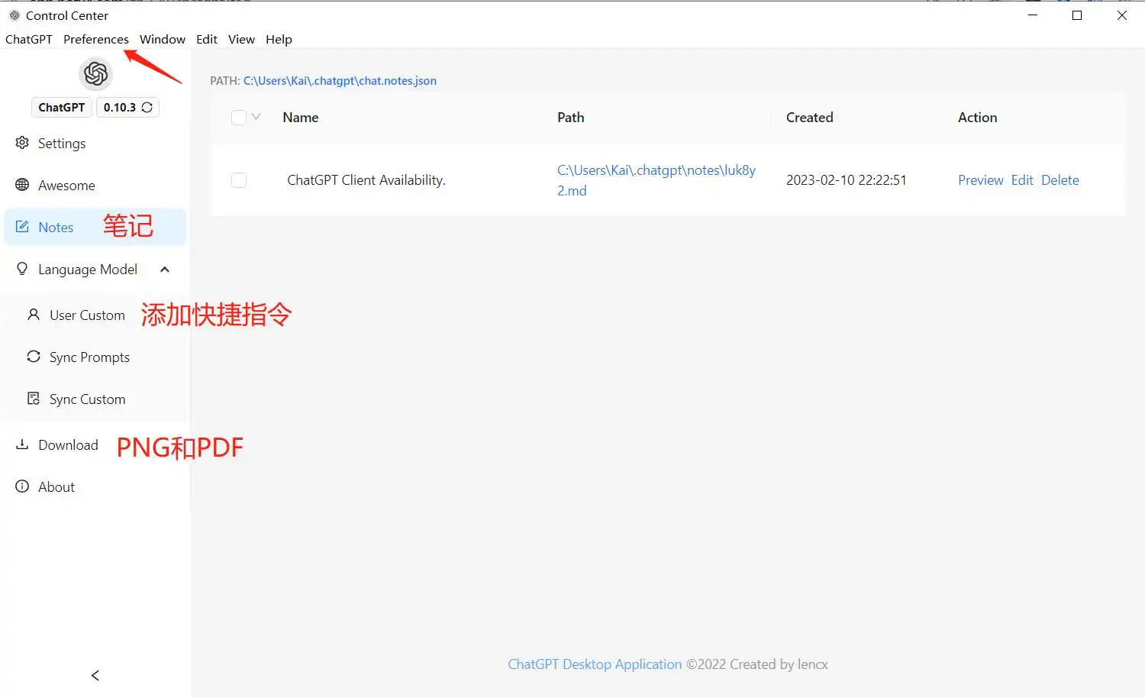Open the View menu

coord(241,39)
